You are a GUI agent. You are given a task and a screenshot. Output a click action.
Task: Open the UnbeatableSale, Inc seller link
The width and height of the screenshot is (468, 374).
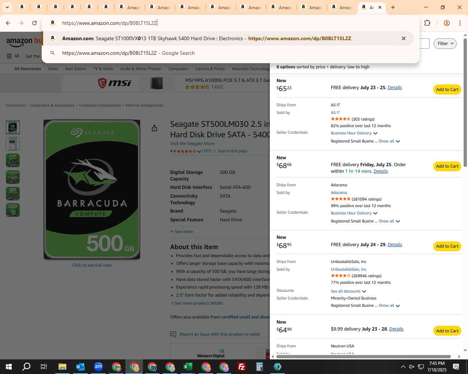348,269
